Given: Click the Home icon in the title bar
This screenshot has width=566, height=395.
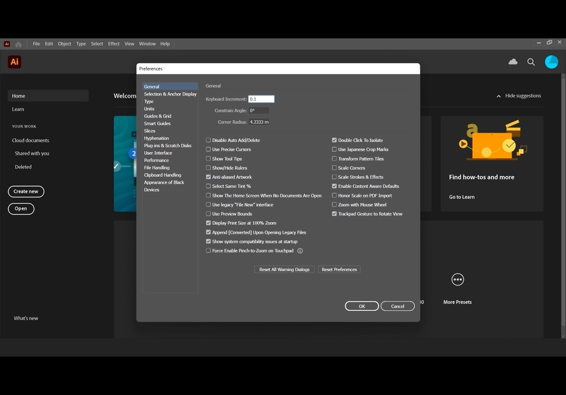Looking at the screenshot, I should coord(18,44).
